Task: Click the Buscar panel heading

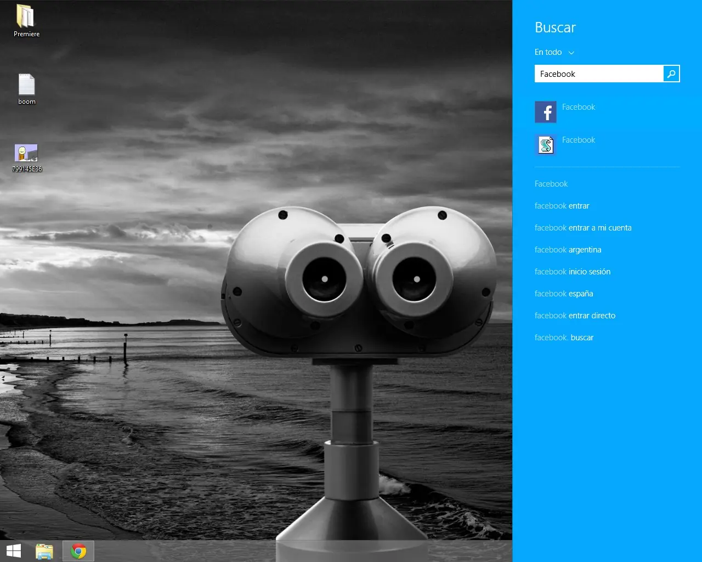Action: (555, 27)
